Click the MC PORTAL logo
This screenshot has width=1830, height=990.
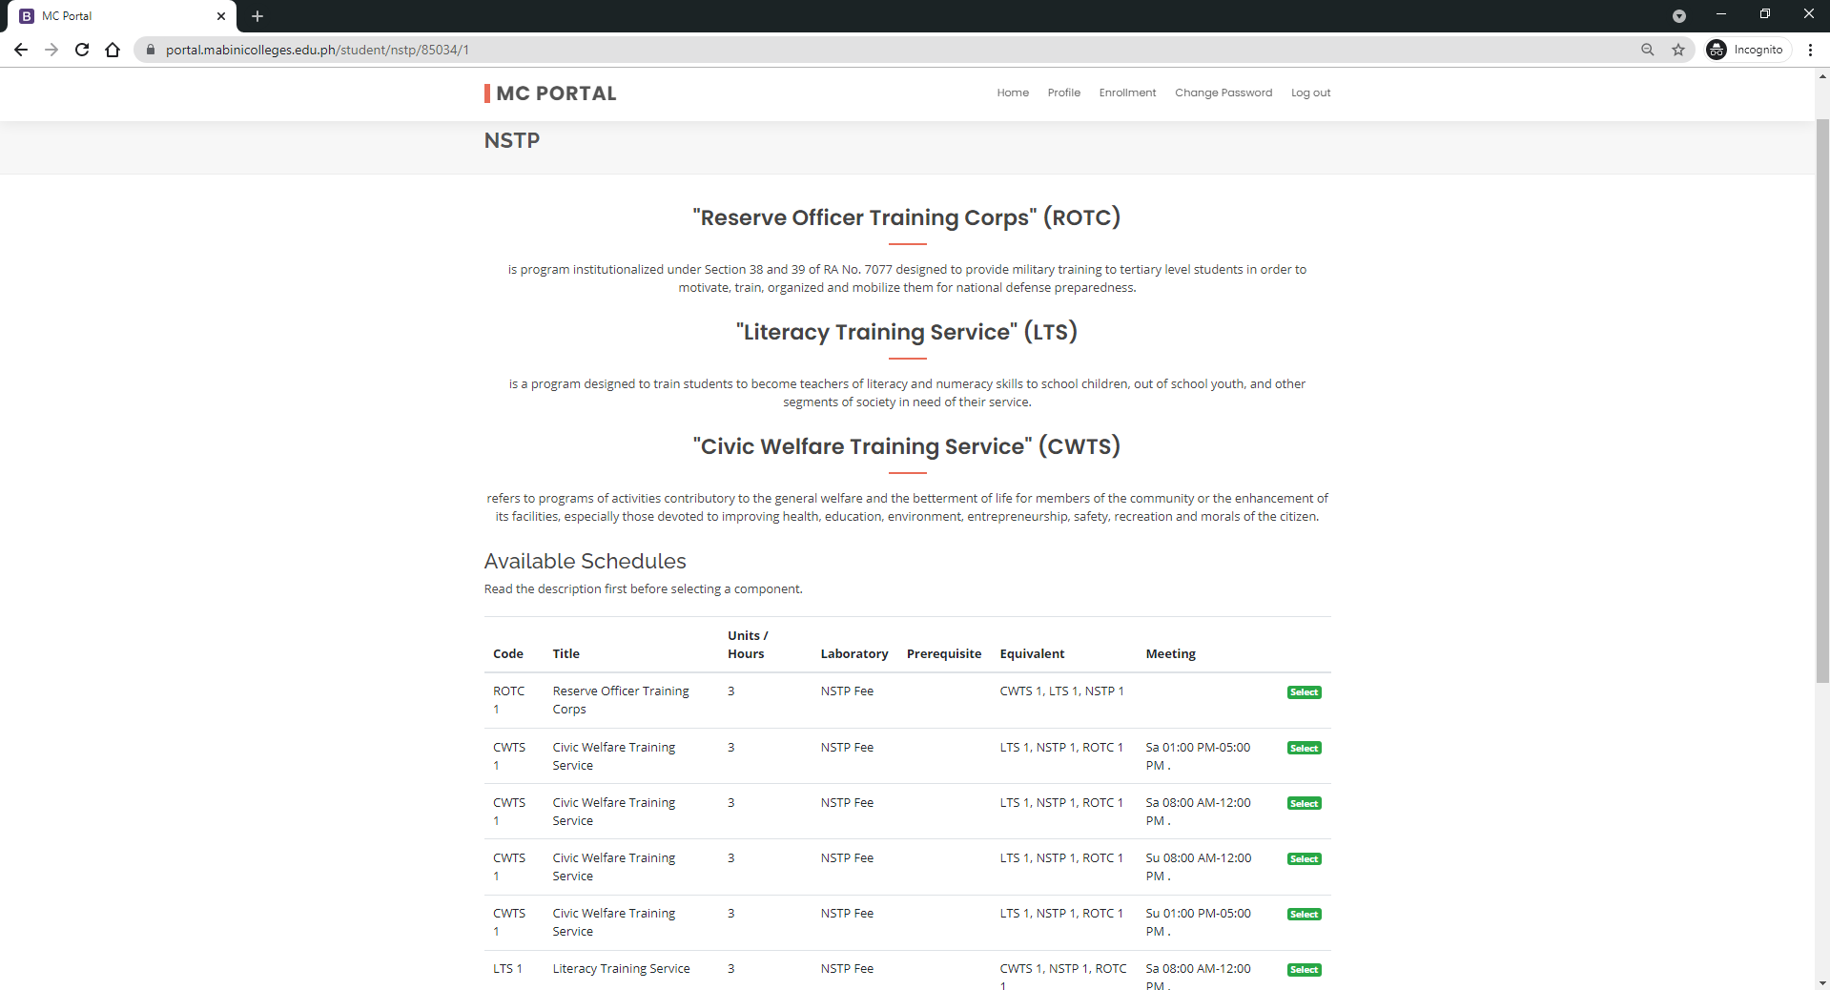551,93
